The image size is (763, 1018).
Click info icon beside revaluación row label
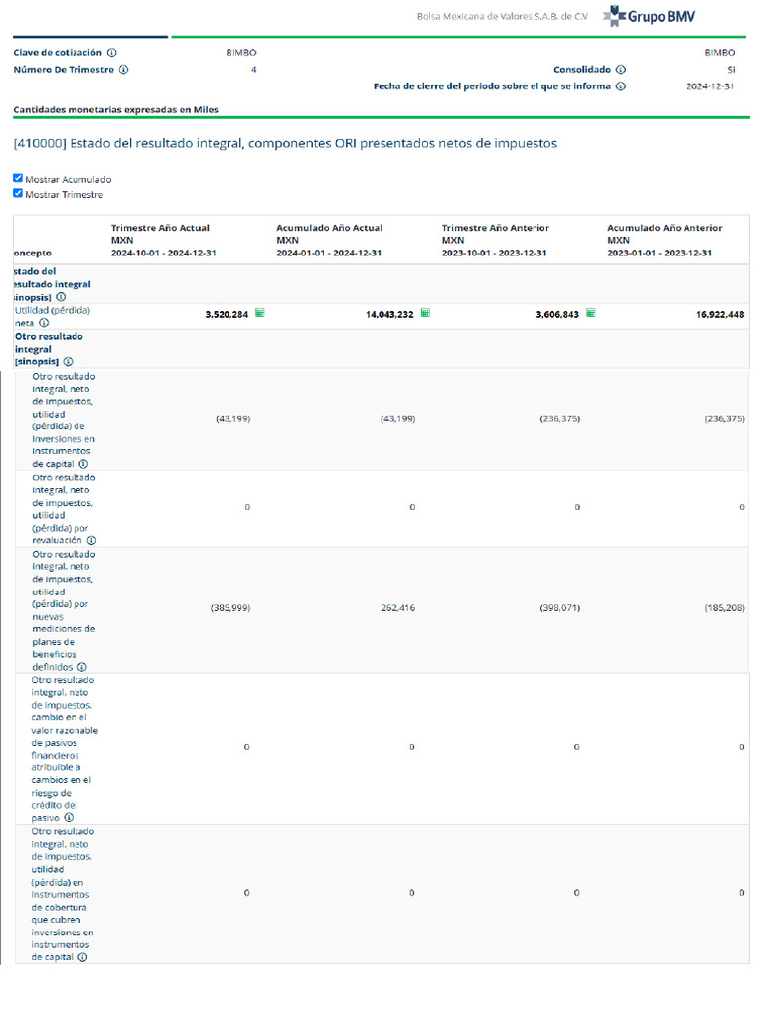(x=91, y=541)
